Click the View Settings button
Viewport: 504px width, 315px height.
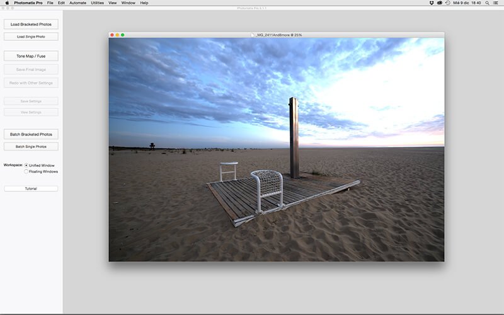(31, 112)
